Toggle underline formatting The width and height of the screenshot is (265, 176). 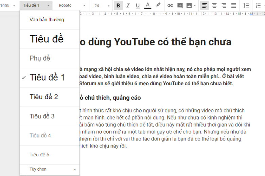138,5
